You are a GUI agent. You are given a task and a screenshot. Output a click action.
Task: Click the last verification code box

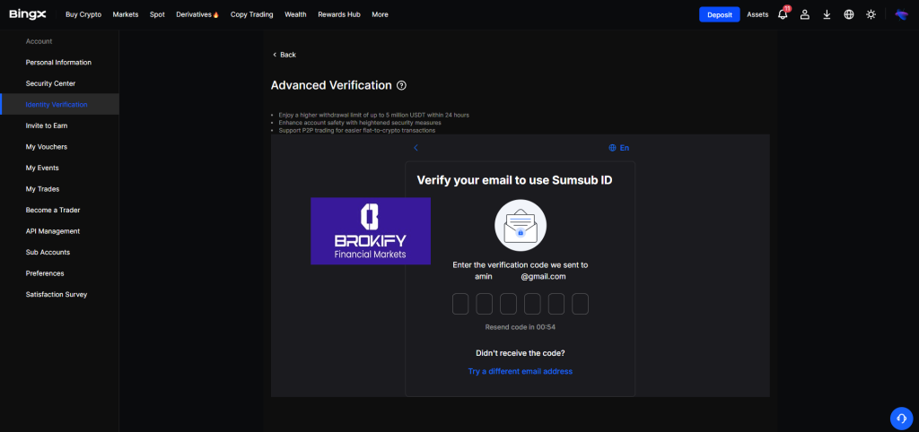580,304
